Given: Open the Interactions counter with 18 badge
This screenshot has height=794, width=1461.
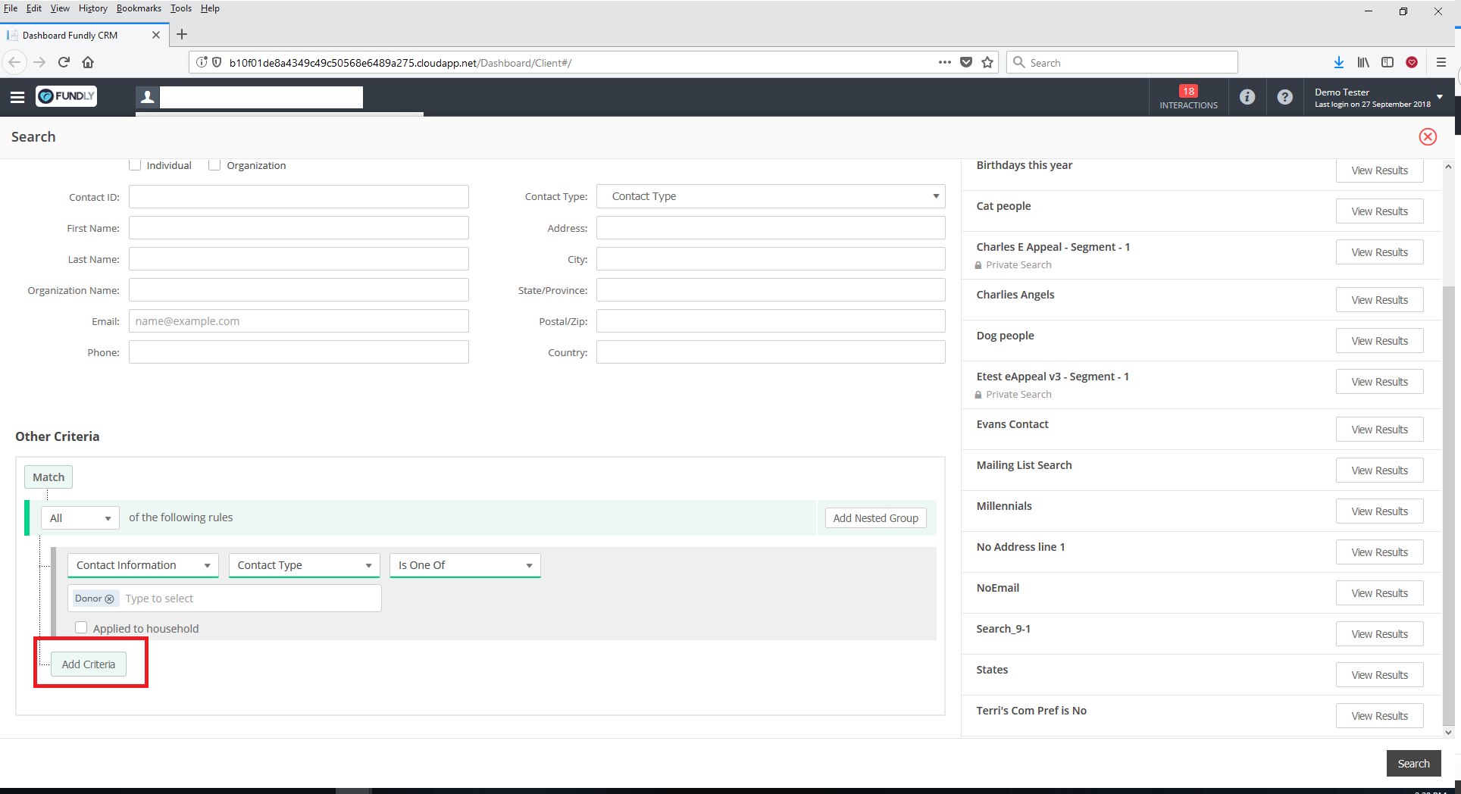Looking at the screenshot, I should tap(1188, 97).
